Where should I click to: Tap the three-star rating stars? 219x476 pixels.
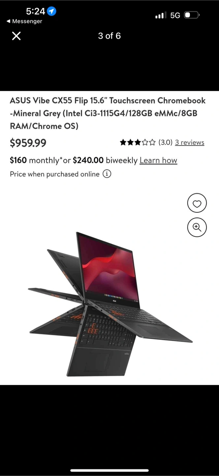pyautogui.click(x=138, y=142)
